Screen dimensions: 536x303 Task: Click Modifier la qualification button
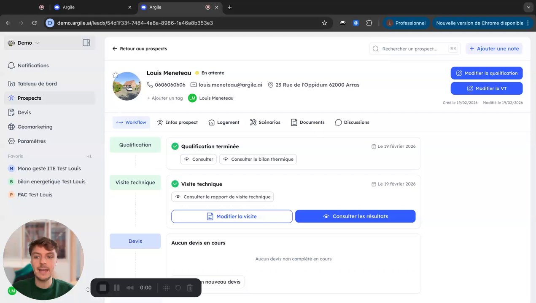point(487,73)
